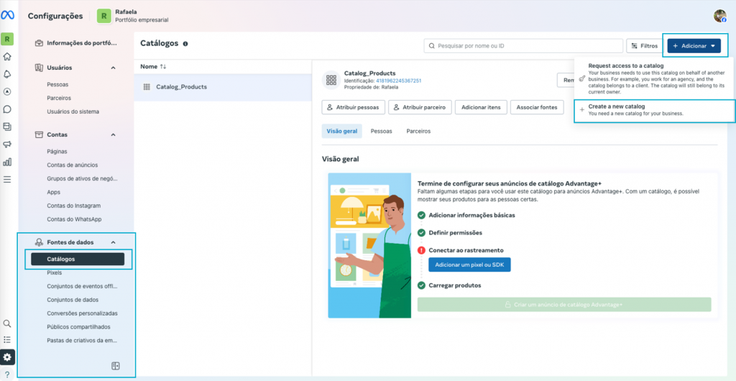
Task: Click Atribuir pessoas button
Action: (354, 107)
